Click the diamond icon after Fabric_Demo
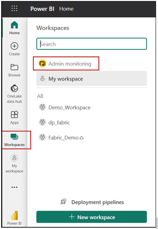 click(x=82, y=138)
